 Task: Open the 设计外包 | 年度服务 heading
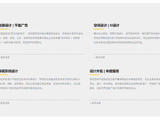[x=104, y=71]
